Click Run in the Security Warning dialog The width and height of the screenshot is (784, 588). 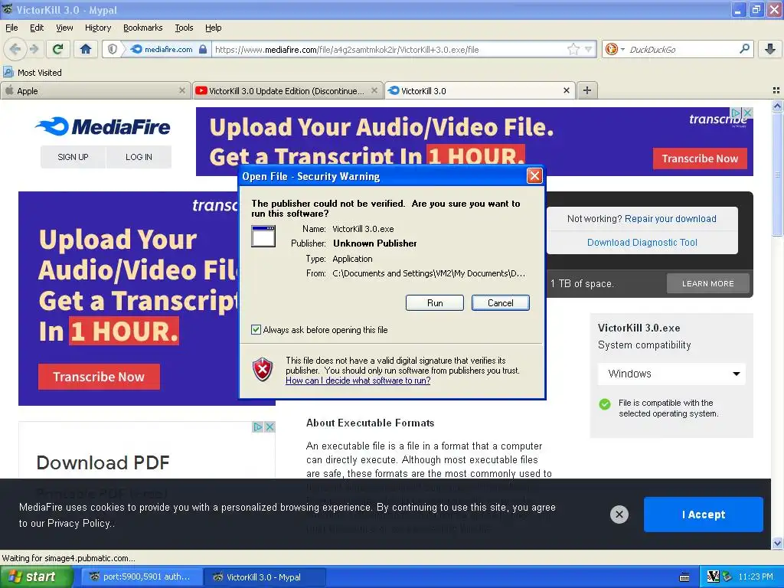click(435, 303)
